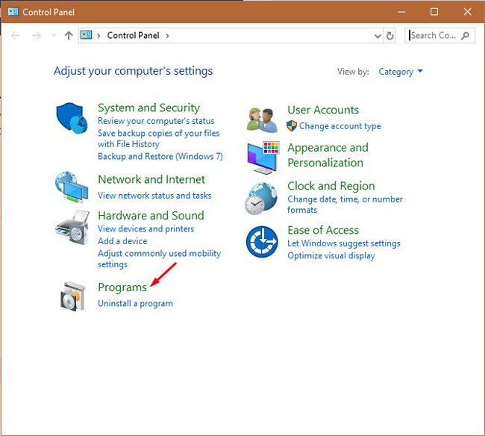Image resolution: width=485 pixels, height=436 pixels.
Task: Open View network status and tasks
Action: click(154, 196)
